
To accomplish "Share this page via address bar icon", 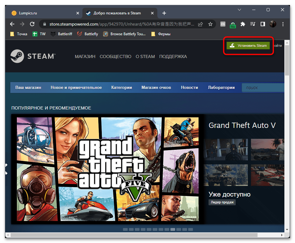I will 200,24.
